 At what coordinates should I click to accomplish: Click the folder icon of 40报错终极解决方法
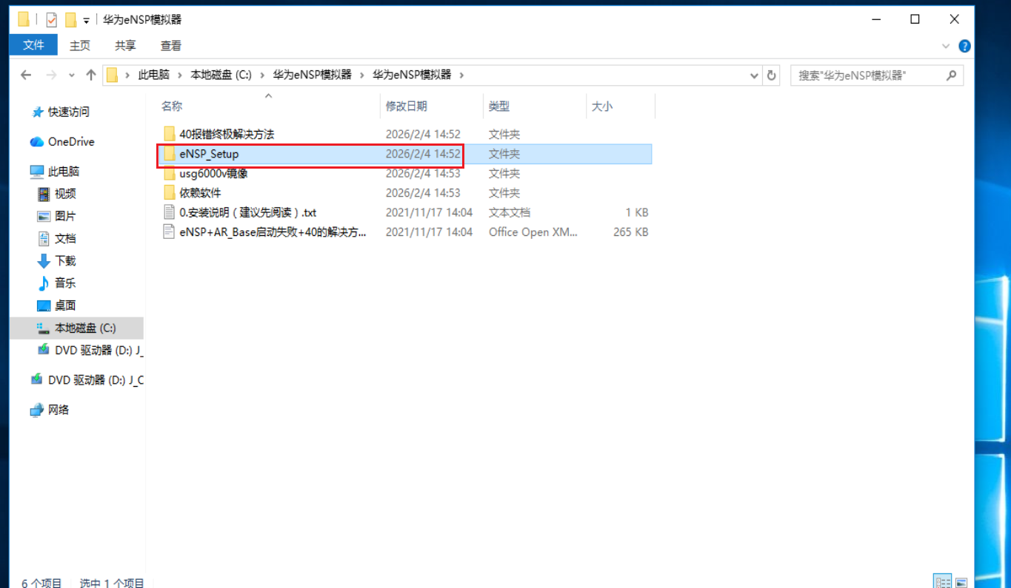coord(170,134)
